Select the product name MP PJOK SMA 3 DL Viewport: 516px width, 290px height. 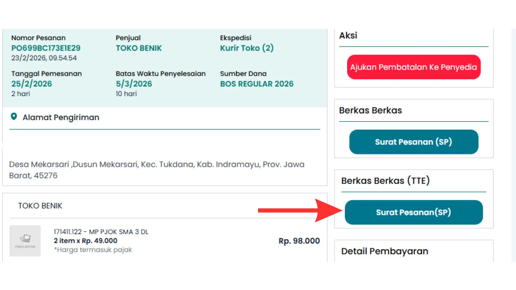(119, 232)
